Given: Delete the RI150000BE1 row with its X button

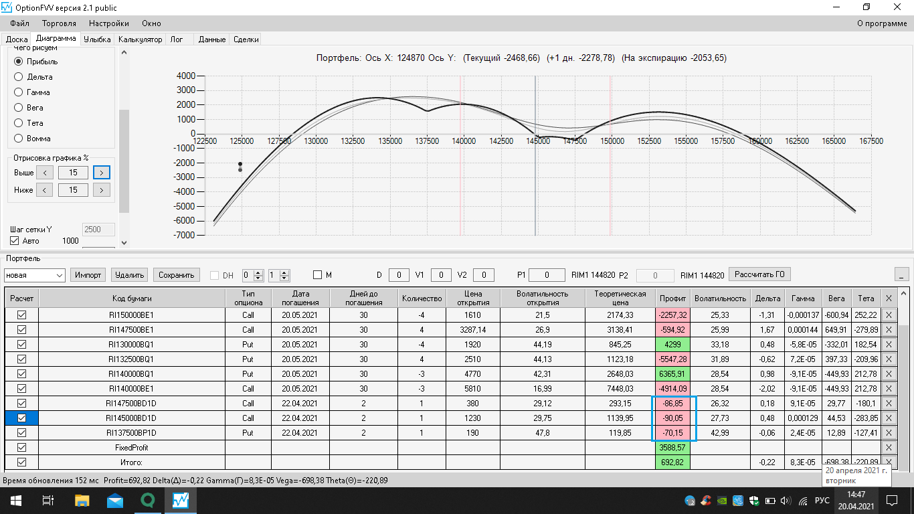Looking at the screenshot, I should (x=889, y=315).
